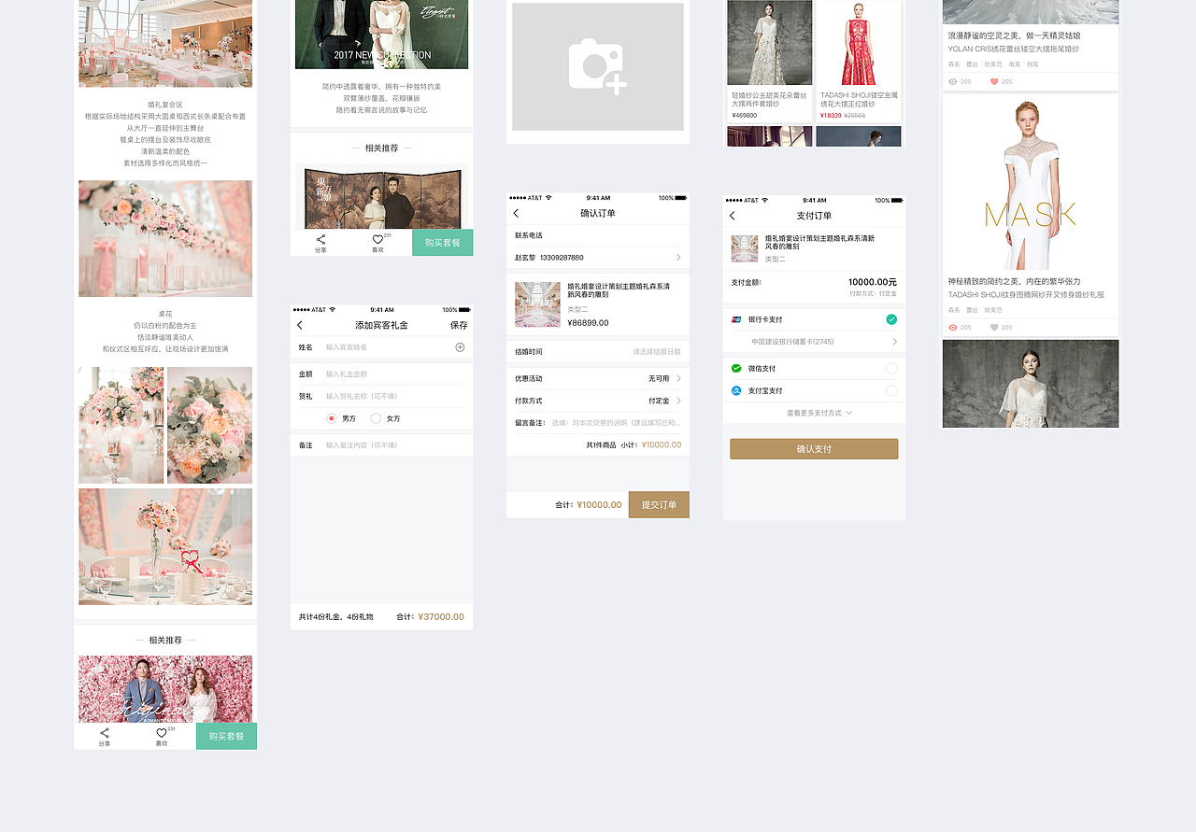
Task: Tap share icon under the folding-screen couple photo
Action: [x=320, y=239]
